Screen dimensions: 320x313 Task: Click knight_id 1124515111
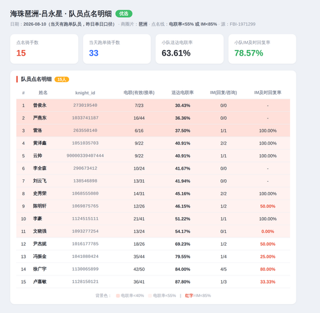(x=85, y=218)
